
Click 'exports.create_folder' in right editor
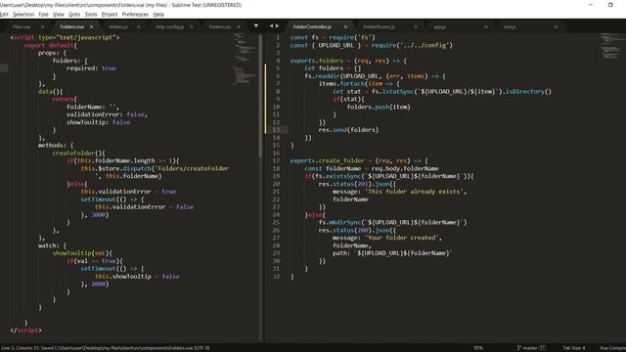[328, 160]
